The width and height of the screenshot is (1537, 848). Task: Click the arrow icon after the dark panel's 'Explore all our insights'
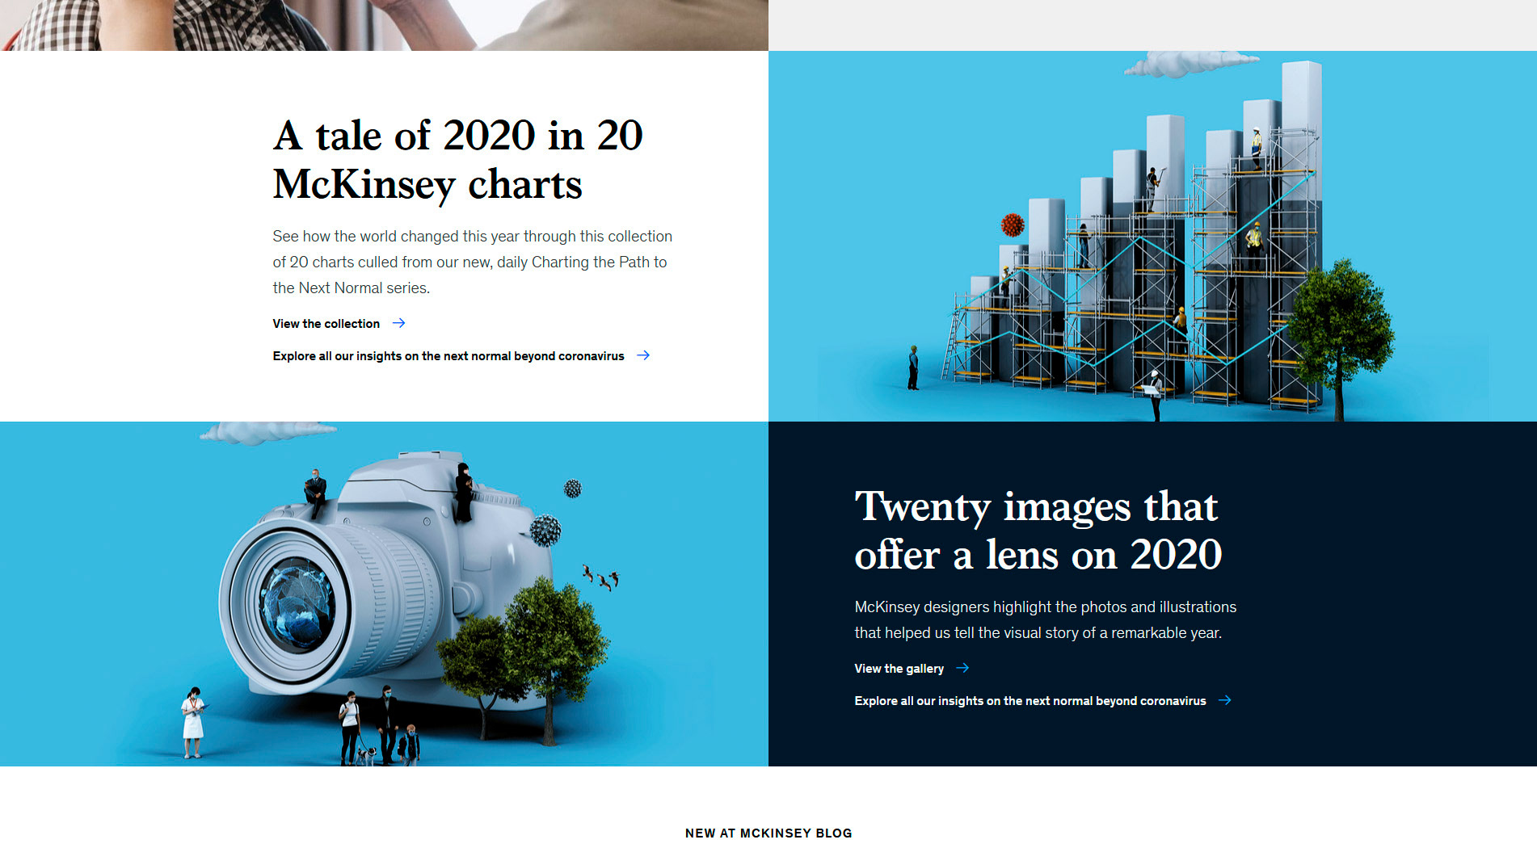pos(1225,700)
